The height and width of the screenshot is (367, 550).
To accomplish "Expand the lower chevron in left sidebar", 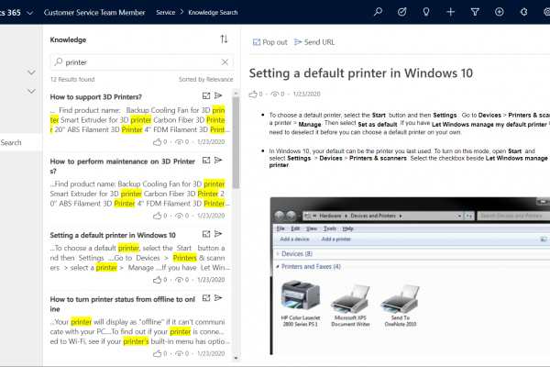I will (x=31, y=92).
